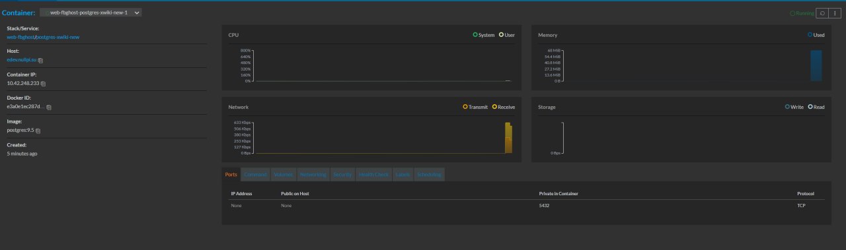
Task: Switch to the Health Check tab
Action: 374,175
